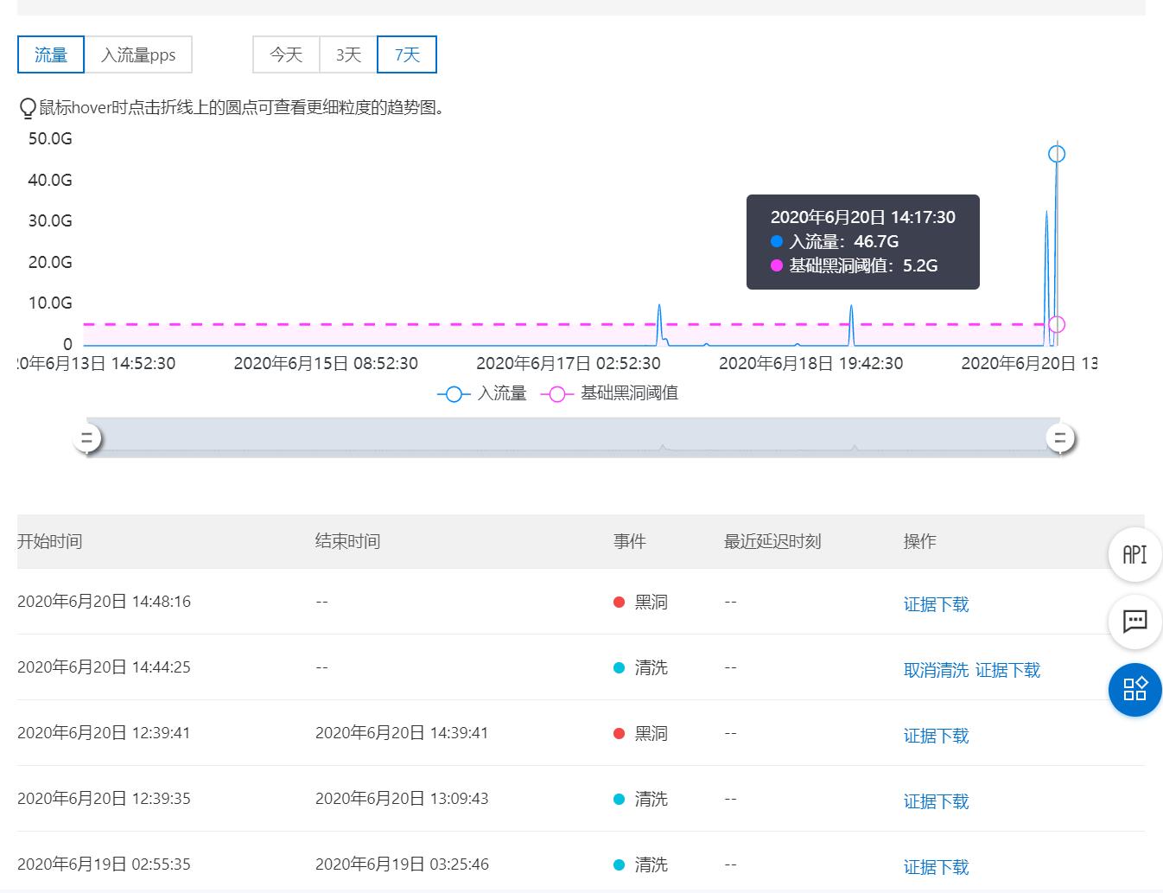Click the magenta threshold data point circle

pyautogui.click(x=1057, y=324)
